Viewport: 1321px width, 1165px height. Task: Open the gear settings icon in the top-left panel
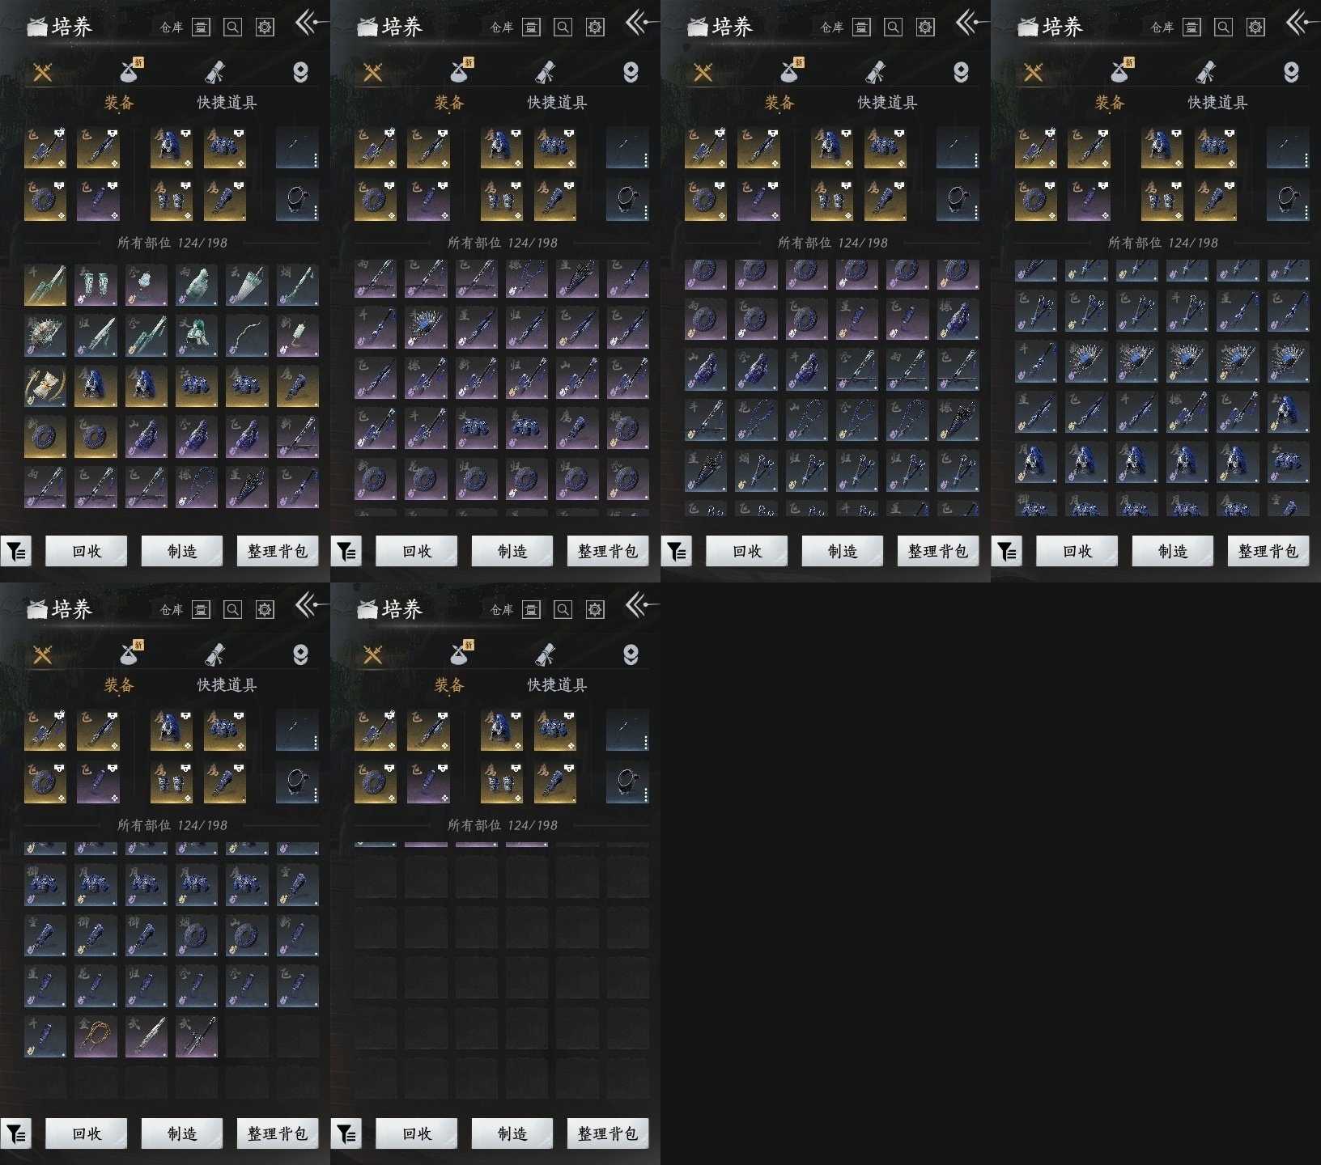pyautogui.click(x=265, y=28)
